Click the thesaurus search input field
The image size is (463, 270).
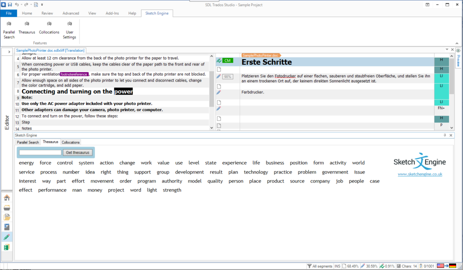[x=40, y=152]
